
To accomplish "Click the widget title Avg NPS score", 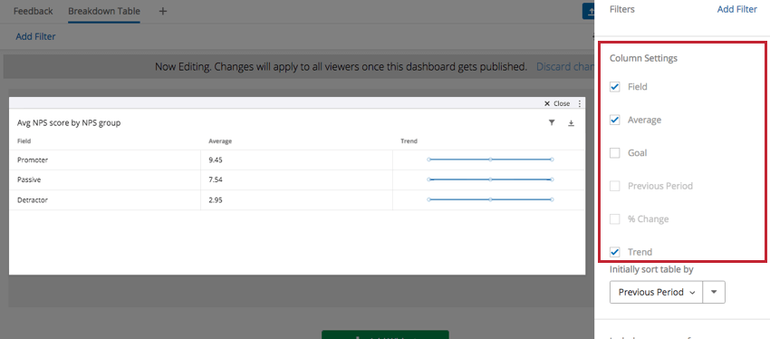I will click(69, 123).
